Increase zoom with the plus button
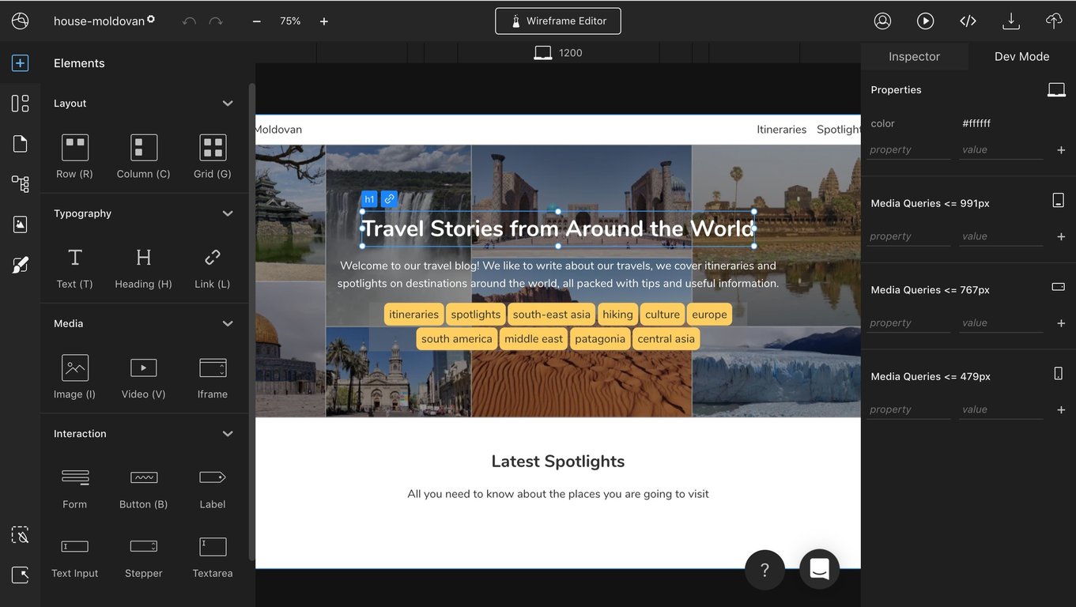 point(324,21)
